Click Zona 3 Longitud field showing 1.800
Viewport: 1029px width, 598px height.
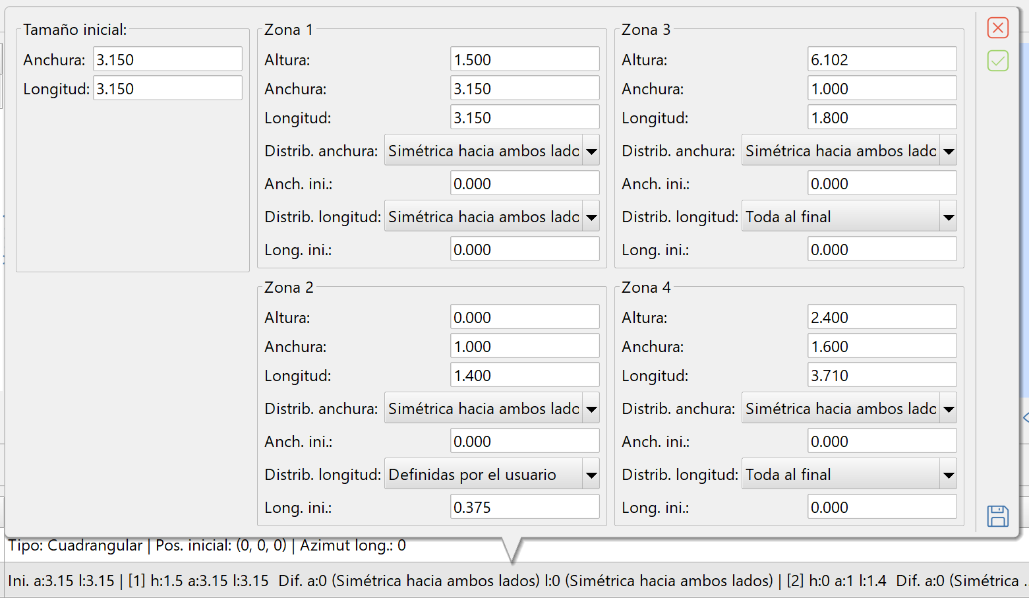click(x=882, y=117)
